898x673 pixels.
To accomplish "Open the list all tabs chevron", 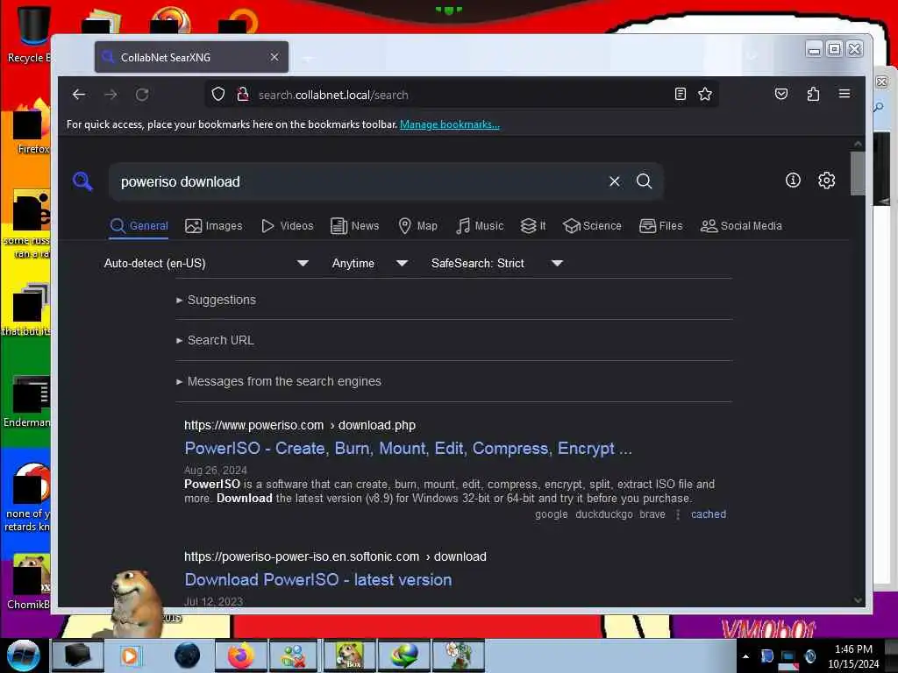I will 752,56.
